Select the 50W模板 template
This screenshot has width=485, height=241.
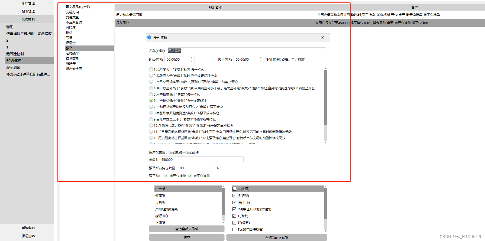(30, 61)
